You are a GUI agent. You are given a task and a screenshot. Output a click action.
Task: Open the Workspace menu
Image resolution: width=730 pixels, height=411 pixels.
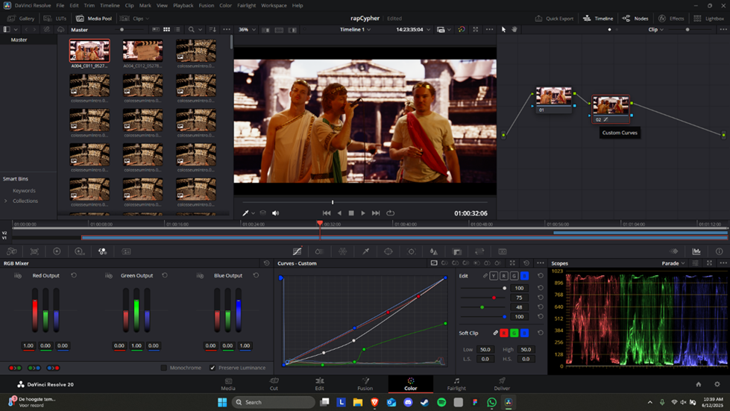click(274, 5)
